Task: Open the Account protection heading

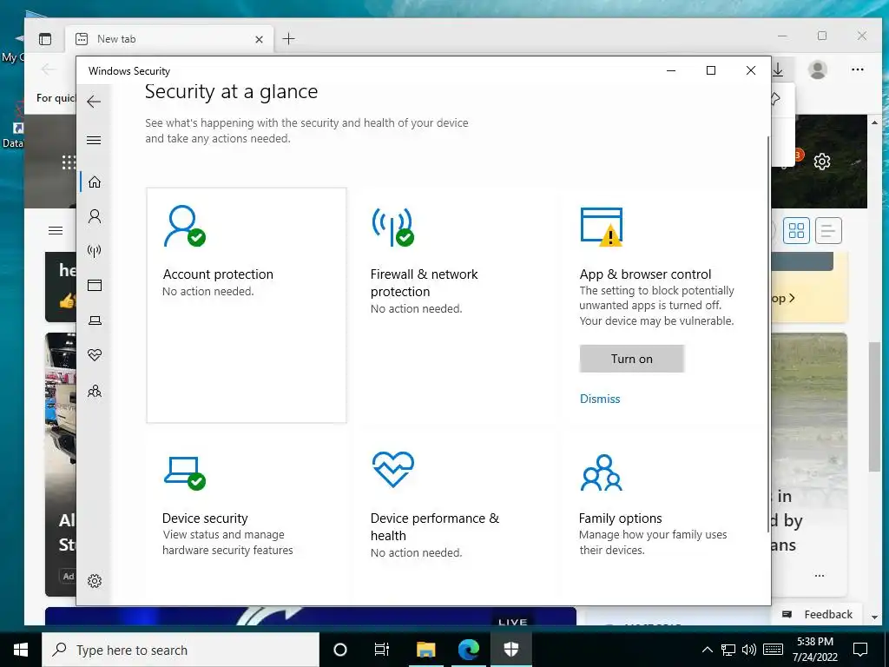Action: (218, 274)
